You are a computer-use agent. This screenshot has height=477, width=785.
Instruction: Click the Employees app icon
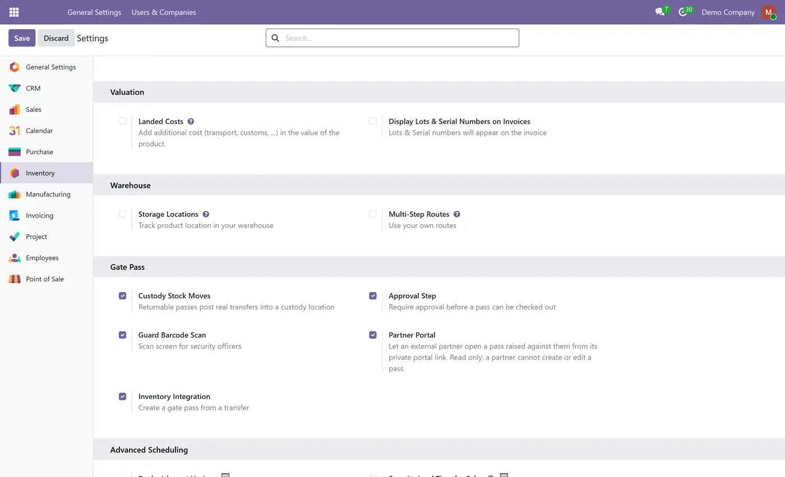[x=15, y=258]
